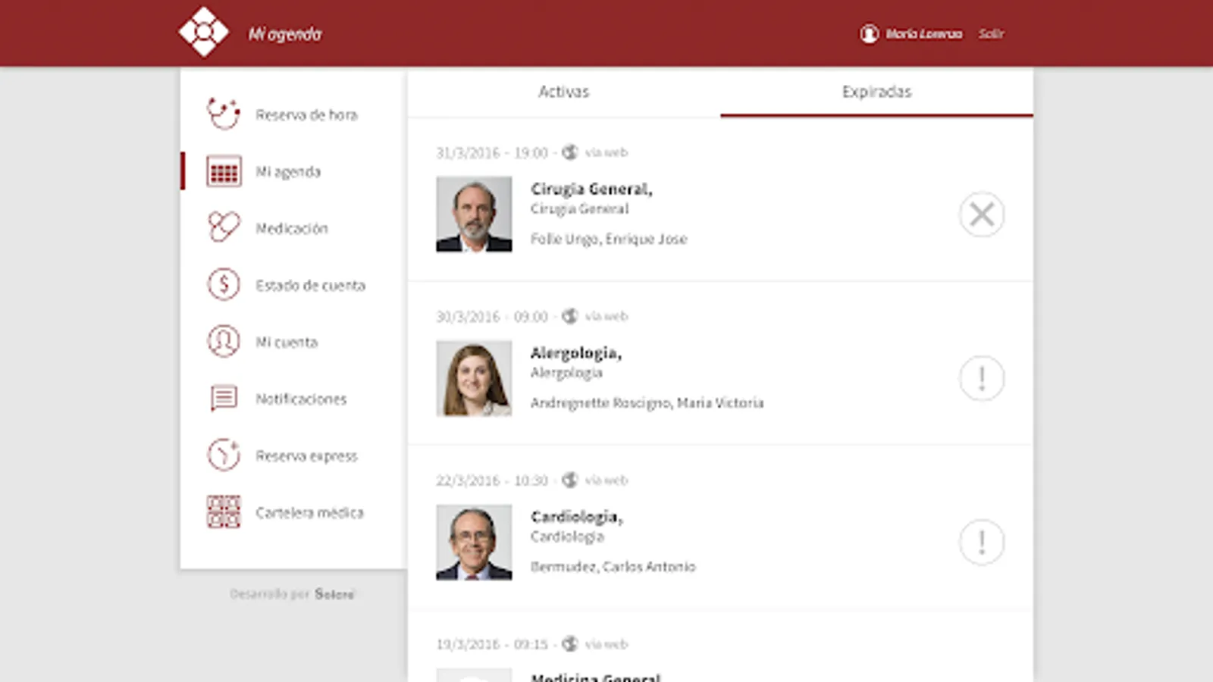Open the user profile avatar icon
The width and height of the screenshot is (1213, 682).
coord(869,33)
